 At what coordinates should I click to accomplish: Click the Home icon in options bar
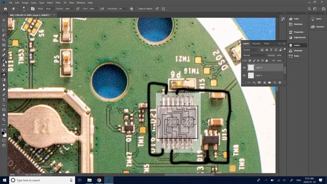tap(6, 9)
